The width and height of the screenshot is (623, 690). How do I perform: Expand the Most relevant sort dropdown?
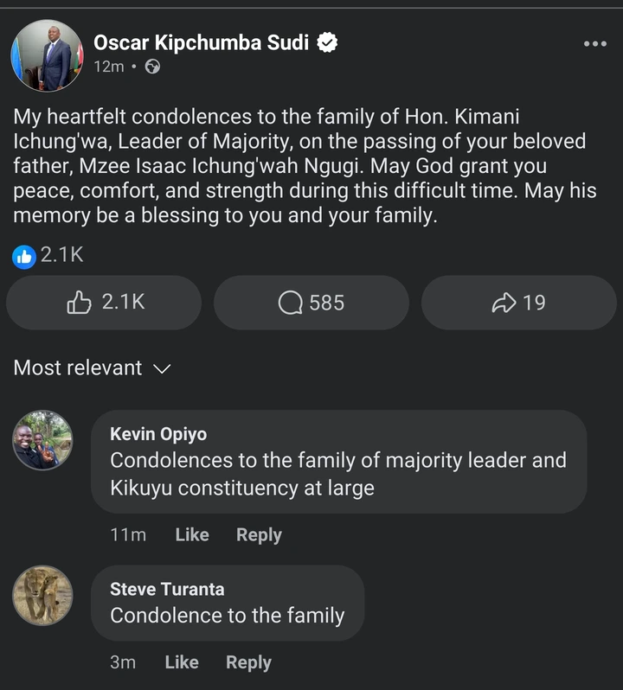pos(92,368)
